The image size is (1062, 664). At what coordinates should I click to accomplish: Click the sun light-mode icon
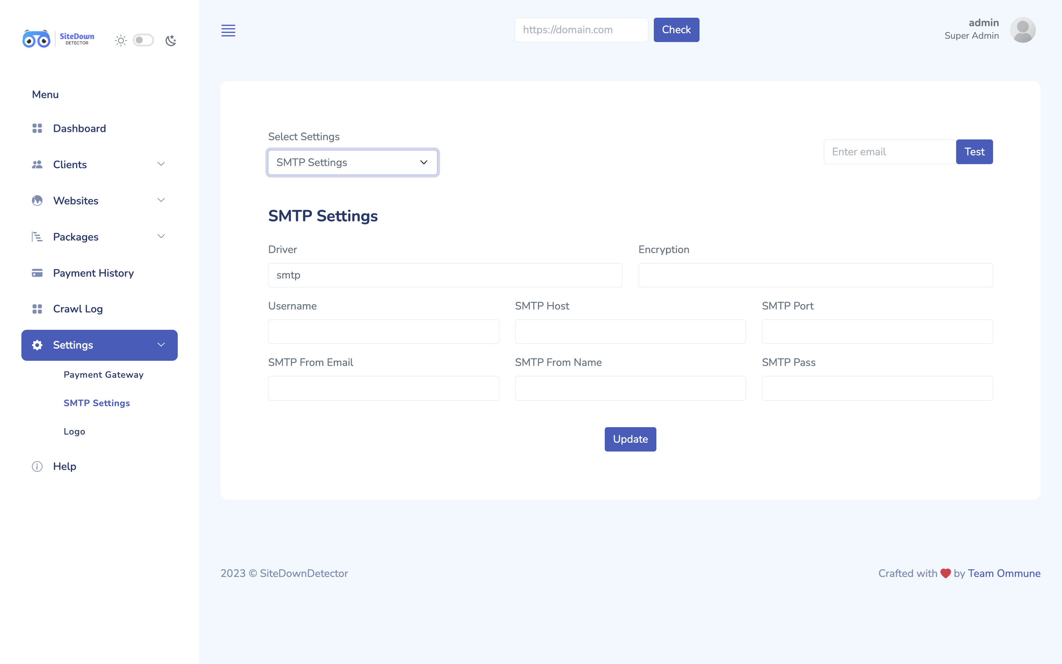[121, 41]
